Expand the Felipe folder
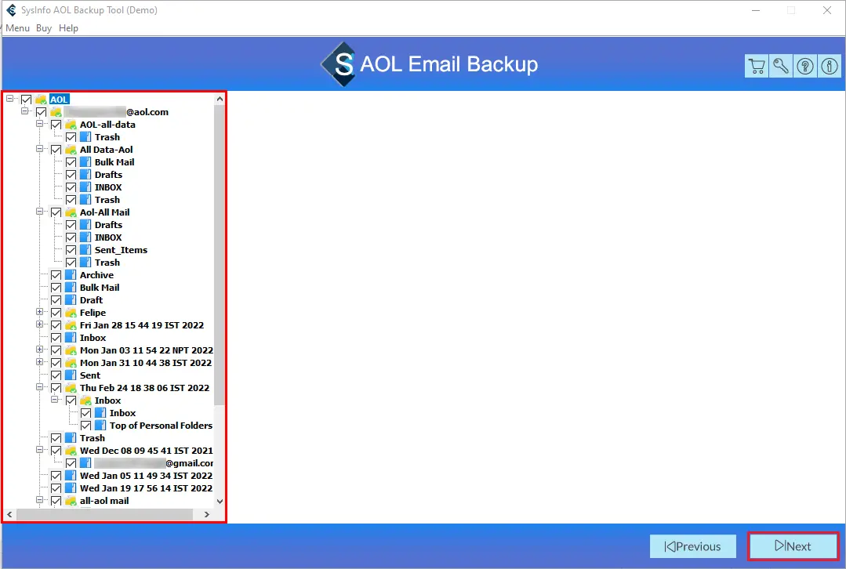The width and height of the screenshot is (846, 569). click(x=39, y=312)
